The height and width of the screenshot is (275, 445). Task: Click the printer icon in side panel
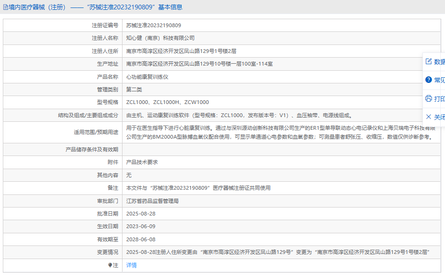click(x=429, y=98)
